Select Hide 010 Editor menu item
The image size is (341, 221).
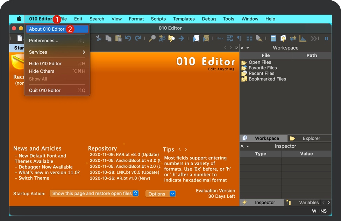(x=57, y=63)
